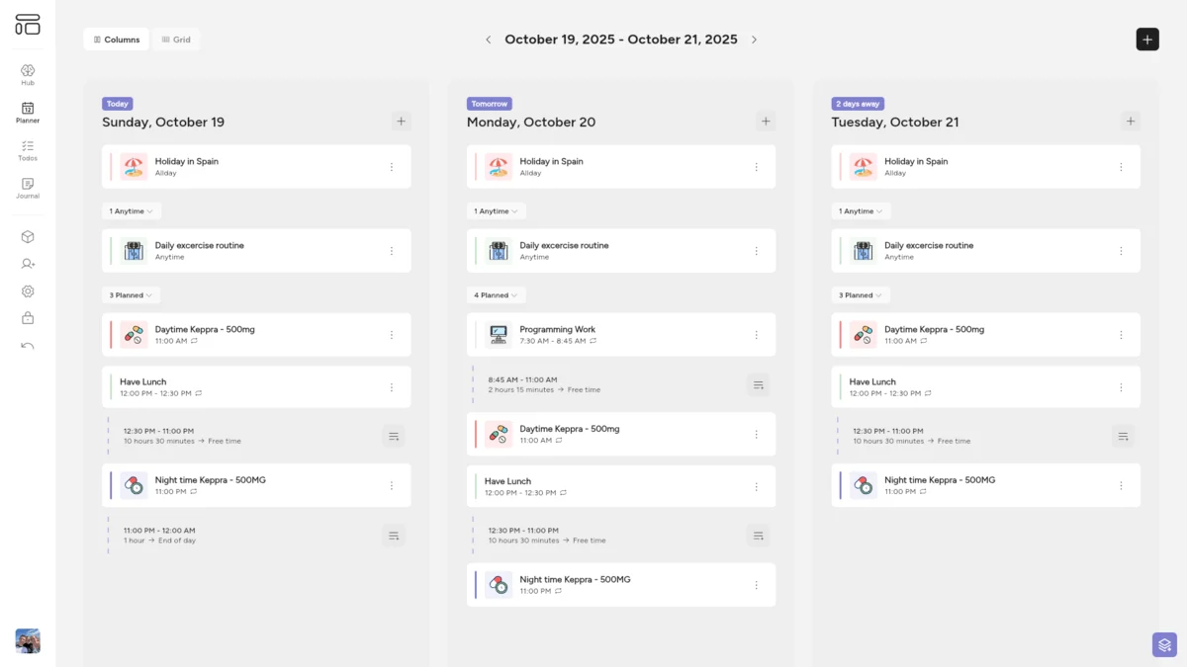The image size is (1187, 667).
Task: Click the settings gear icon in sidebar
Action: click(x=28, y=292)
